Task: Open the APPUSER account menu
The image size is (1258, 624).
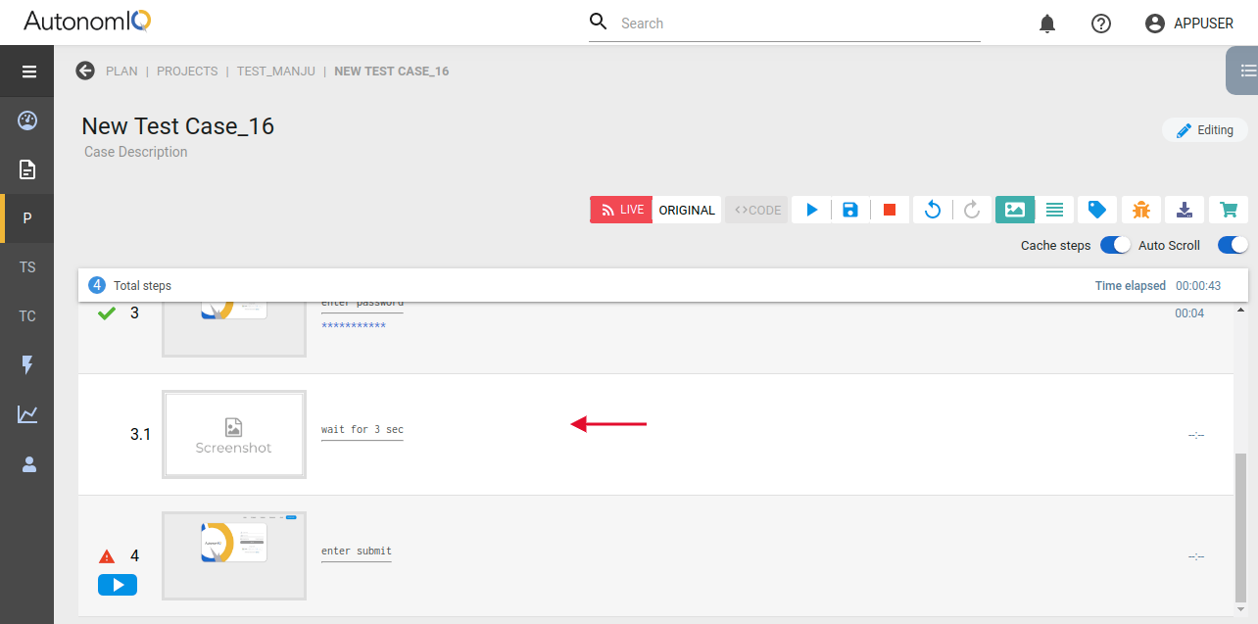Action: tap(1189, 24)
